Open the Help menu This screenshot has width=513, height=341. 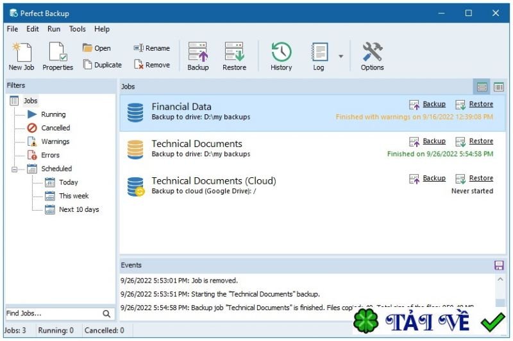click(102, 29)
